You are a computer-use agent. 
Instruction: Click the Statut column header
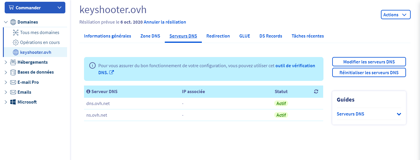281,92
